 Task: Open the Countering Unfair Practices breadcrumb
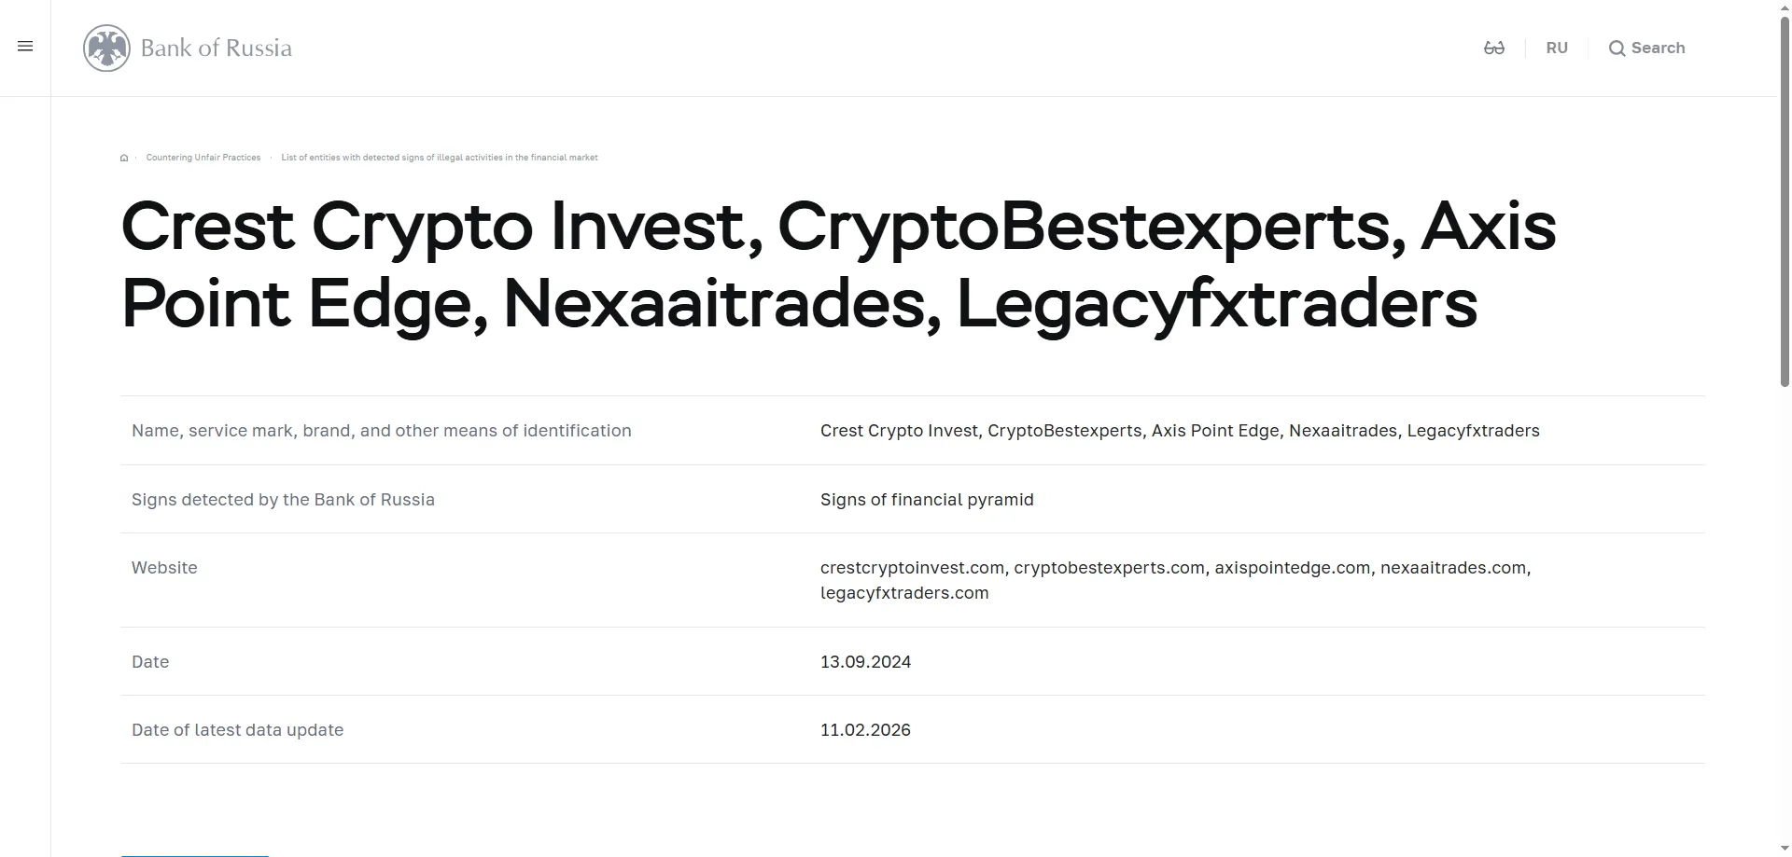click(203, 158)
